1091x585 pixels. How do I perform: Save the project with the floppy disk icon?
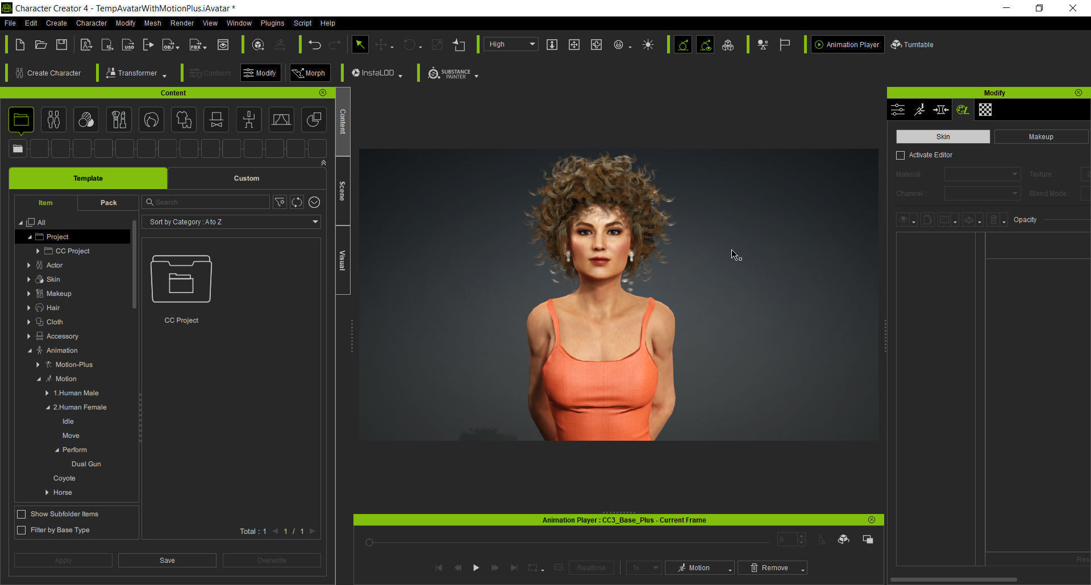pos(62,45)
